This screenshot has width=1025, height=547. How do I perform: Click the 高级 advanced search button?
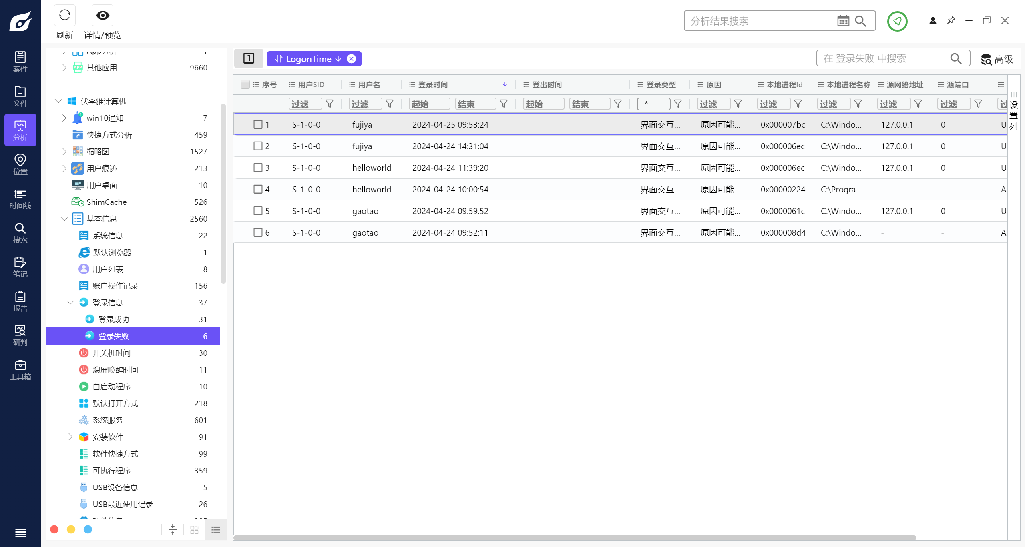997,59
